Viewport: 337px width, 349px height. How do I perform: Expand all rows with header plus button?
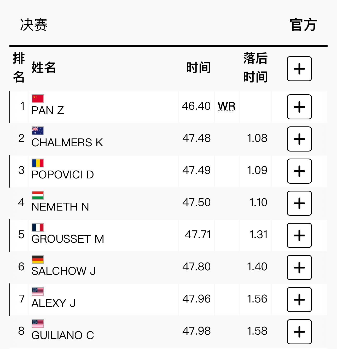[x=299, y=69]
